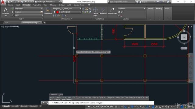Click the Save icon in Quick Access toolbar
This screenshot has width=195, height=109.
point(15,2)
